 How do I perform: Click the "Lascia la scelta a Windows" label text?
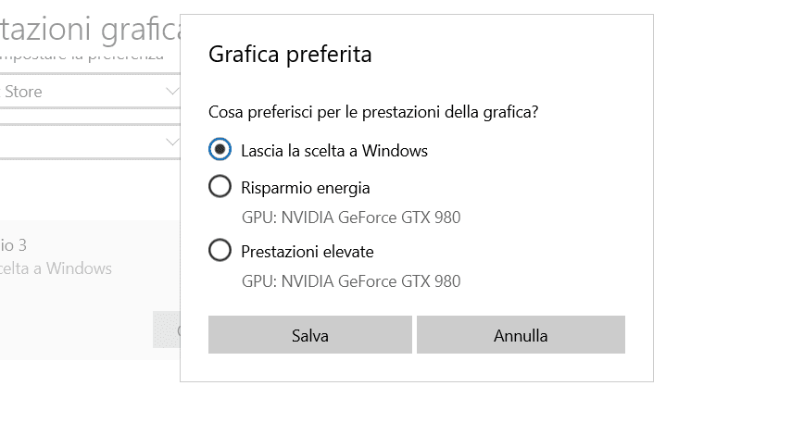coord(333,150)
